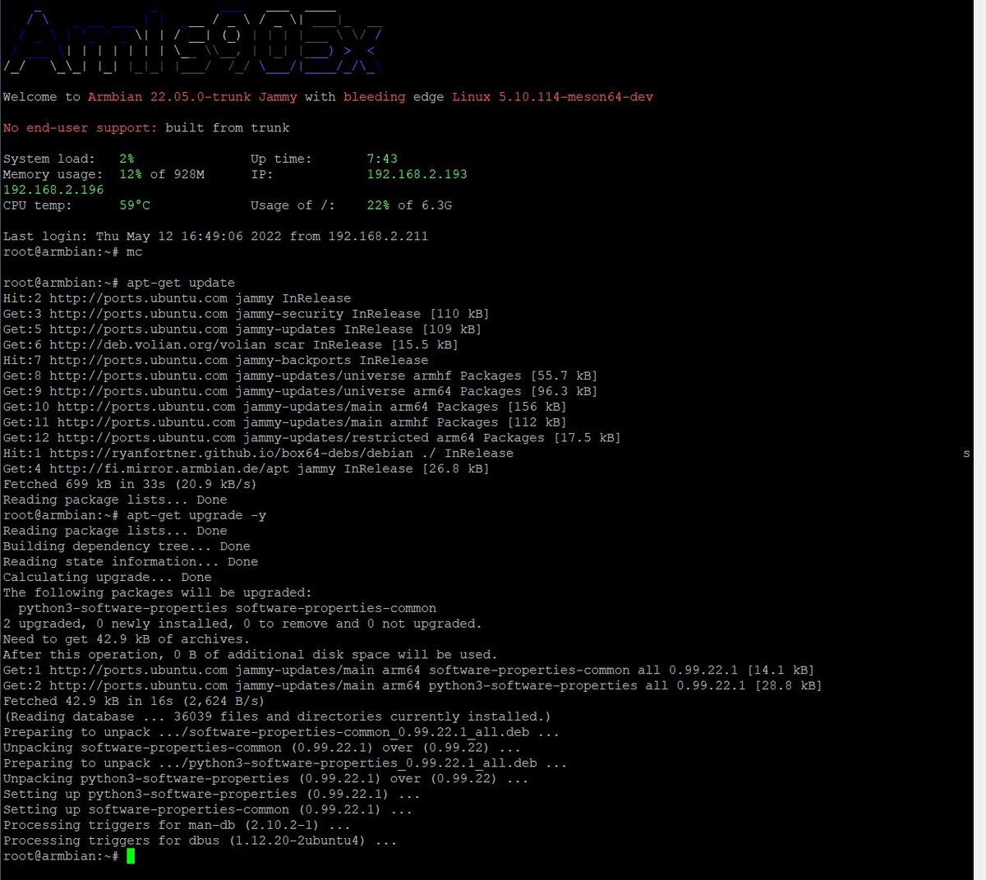Click 'jammy-updates/universe armhf Packages [55.7 kB]' line
986x880 pixels.
pos(300,376)
